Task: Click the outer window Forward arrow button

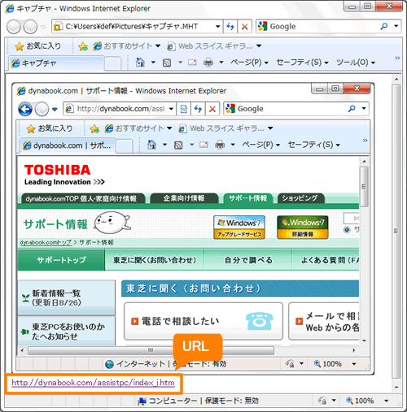Action: click(30, 27)
